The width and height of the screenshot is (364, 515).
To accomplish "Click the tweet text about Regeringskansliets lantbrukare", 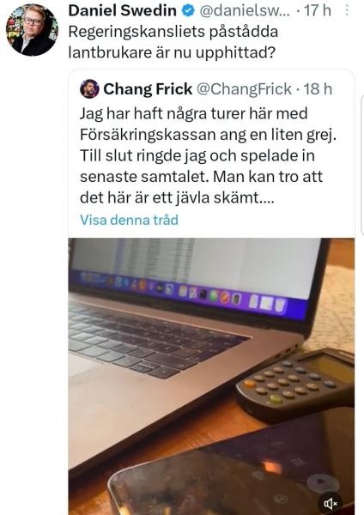I will tap(173, 42).
